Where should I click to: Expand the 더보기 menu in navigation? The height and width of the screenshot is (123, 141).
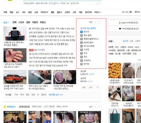98,12
